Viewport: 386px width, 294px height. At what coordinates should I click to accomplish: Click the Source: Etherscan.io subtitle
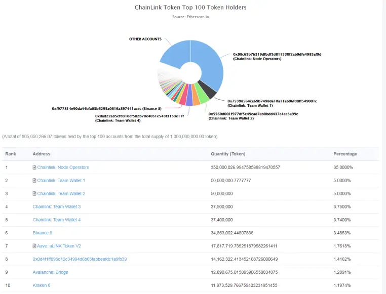click(x=190, y=17)
